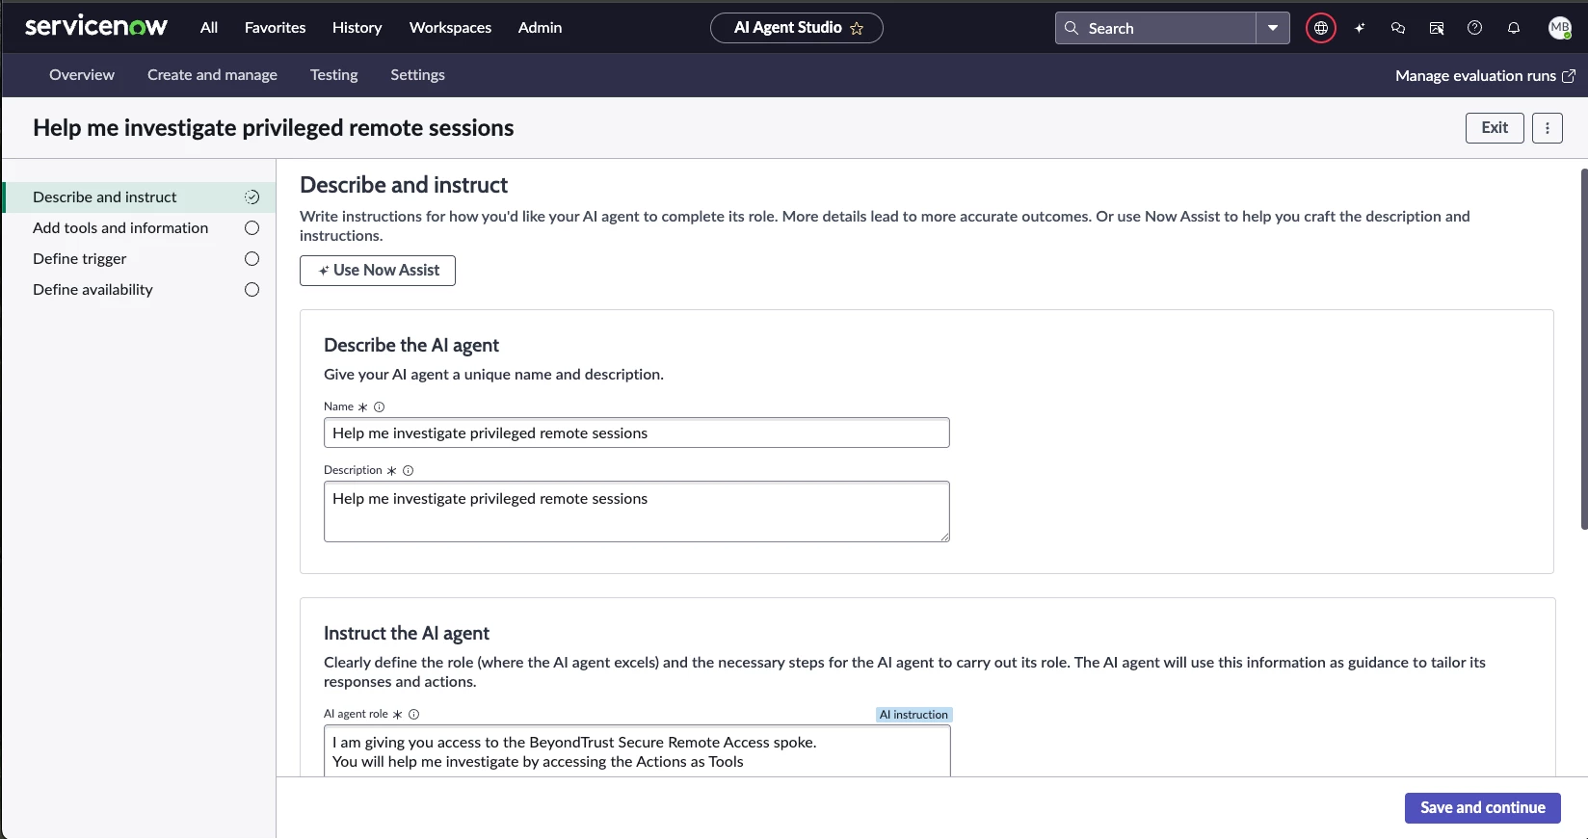The width and height of the screenshot is (1588, 839).
Task: Select Define availability step
Action: click(139, 290)
